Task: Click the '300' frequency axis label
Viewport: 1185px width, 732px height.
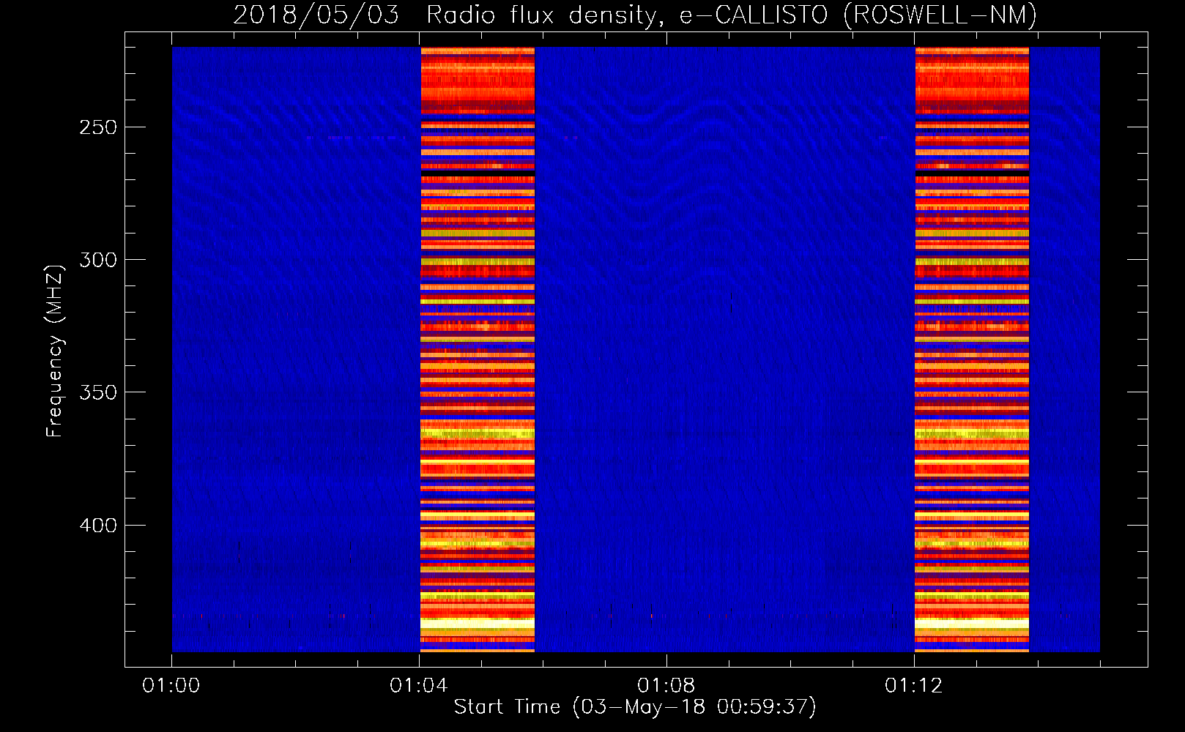Action: point(98,260)
